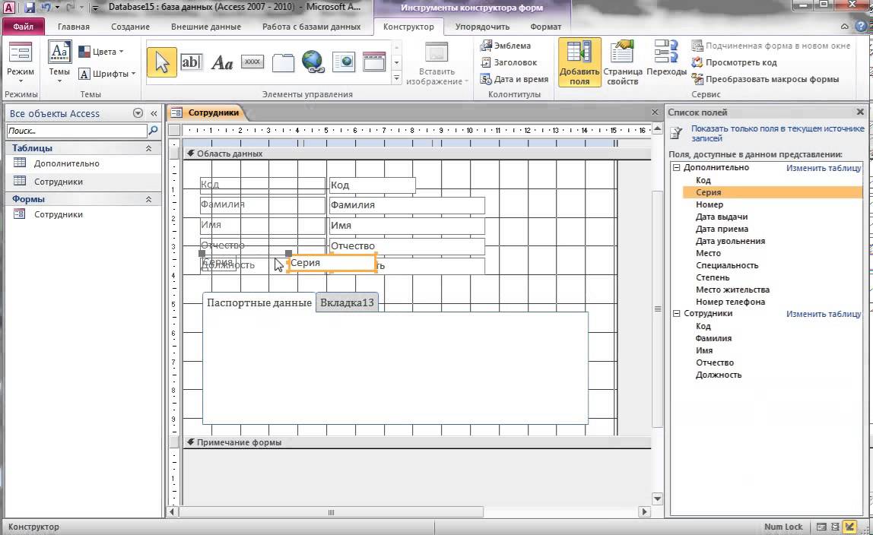Insert an Эмблема logo

coord(506,46)
